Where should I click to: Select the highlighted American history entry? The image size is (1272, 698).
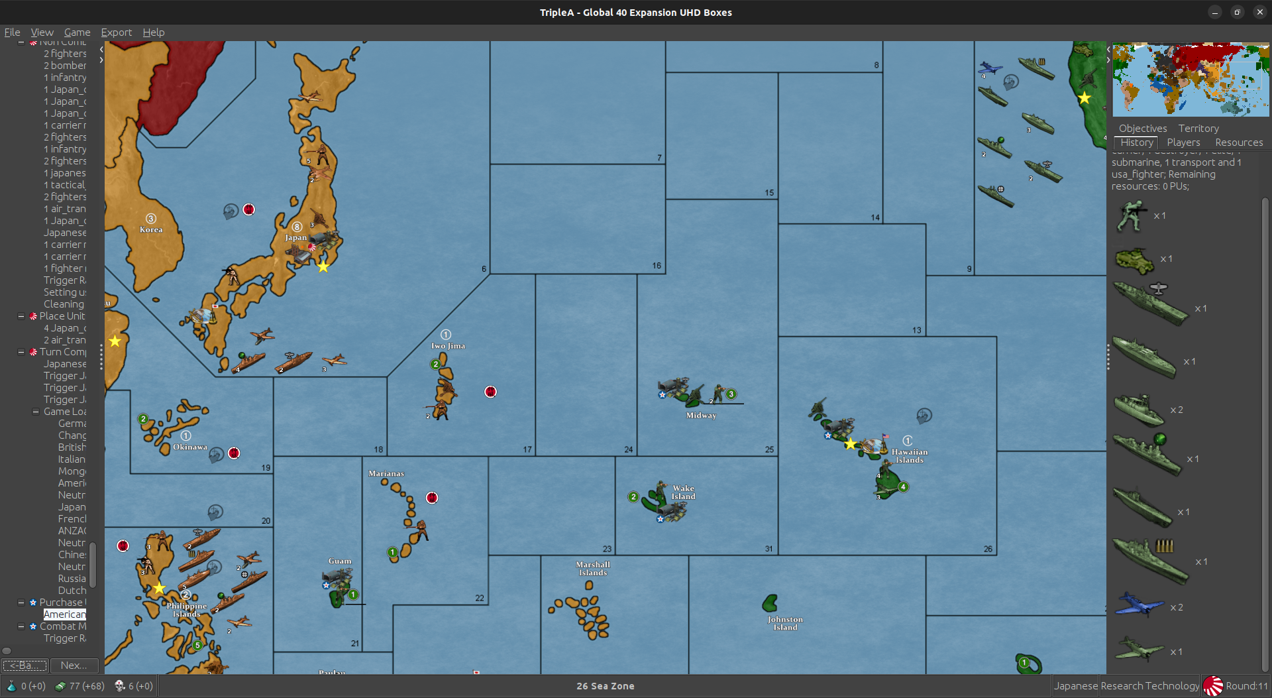64,614
